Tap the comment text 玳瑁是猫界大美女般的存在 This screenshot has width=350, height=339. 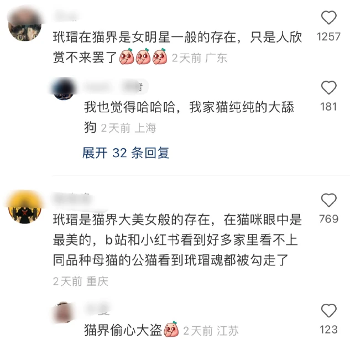(132, 220)
